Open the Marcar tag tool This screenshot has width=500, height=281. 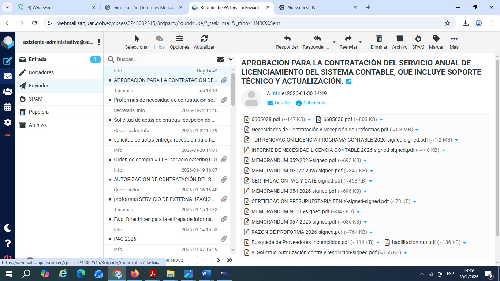(x=436, y=39)
